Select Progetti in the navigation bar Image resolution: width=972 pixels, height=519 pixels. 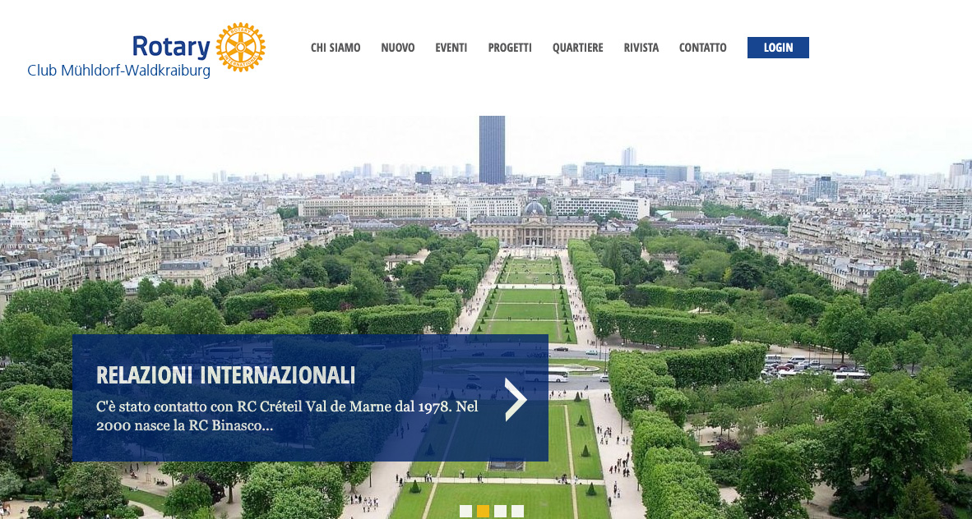point(510,48)
